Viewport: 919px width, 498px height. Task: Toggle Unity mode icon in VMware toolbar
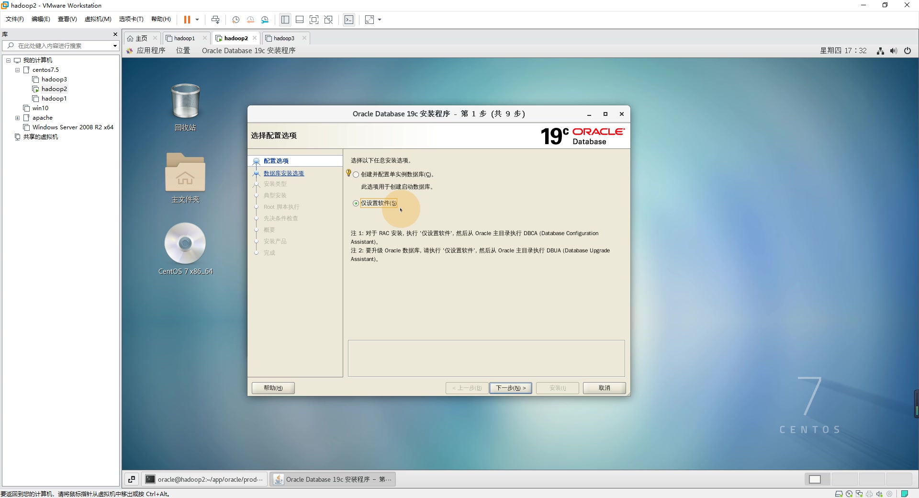tap(328, 20)
